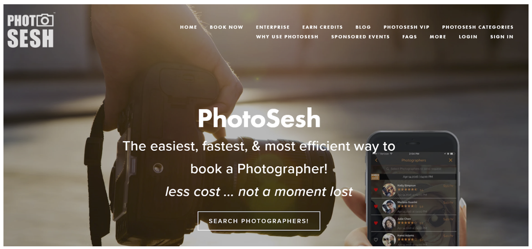This screenshot has height=249, width=532.
Task: Select Earn Credits in navigation
Action: tap(322, 27)
